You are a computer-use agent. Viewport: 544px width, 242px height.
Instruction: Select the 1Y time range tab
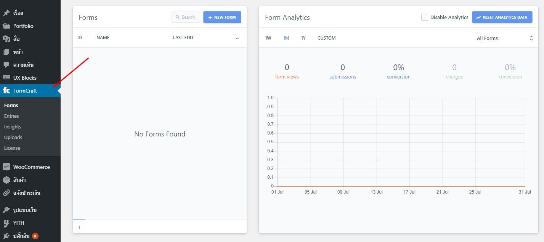tap(303, 38)
